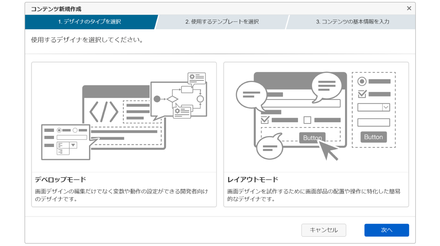Click the mouse cursor arrow in Layout illustration
Image resolution: width=440 pixels, height=246 pixels.
coord(328,151)
